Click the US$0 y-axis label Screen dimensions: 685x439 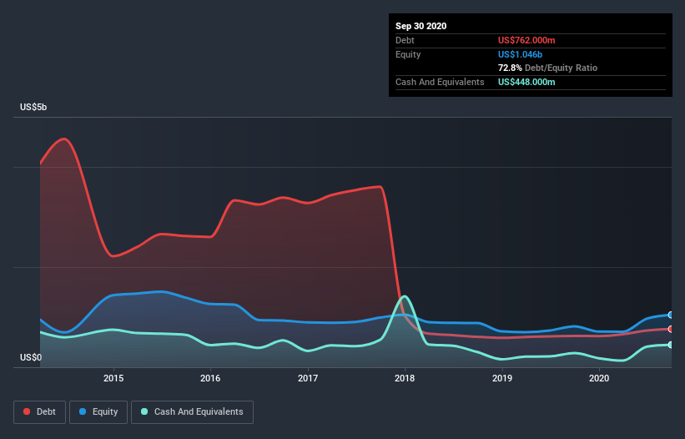click(x=31, y=357)
